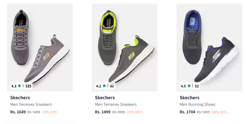Open the Men Running Shoes title link
Image resolution: width=247 pixels, height=124 pixels.
pos(198,105)
